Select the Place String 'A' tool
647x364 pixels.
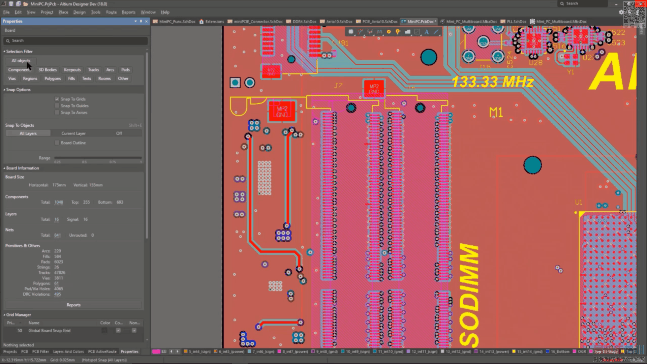[x=426, y=32]
